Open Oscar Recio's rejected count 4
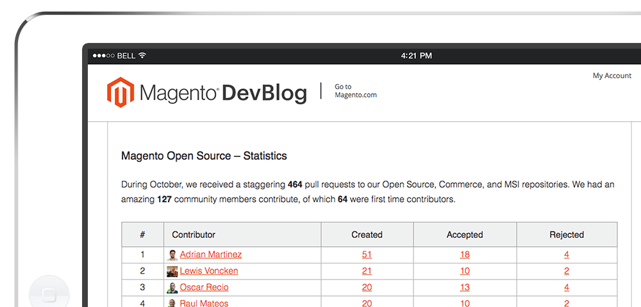This screenshot has height=307, width=641. click(x=567, y=287)
